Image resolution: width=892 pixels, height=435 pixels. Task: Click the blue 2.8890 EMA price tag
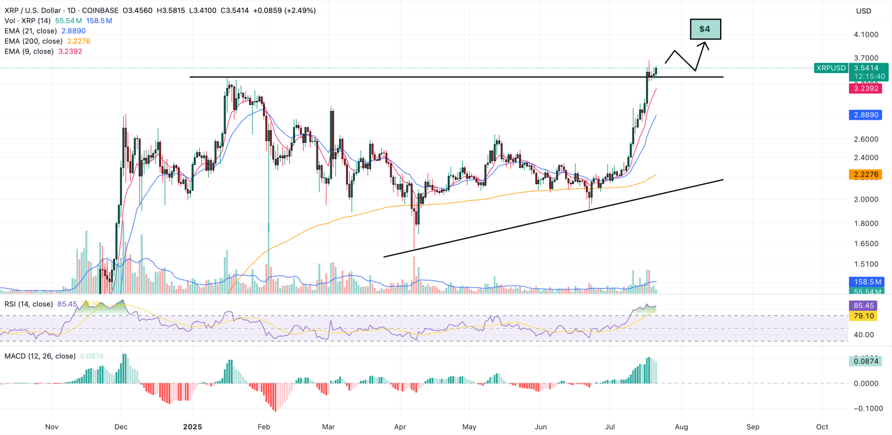point(865,115)
